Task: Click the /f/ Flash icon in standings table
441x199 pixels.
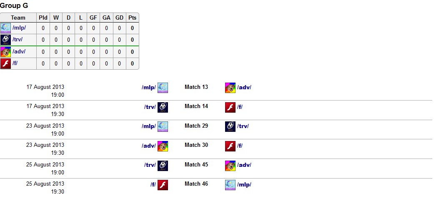Action: [x=5, y=63]
